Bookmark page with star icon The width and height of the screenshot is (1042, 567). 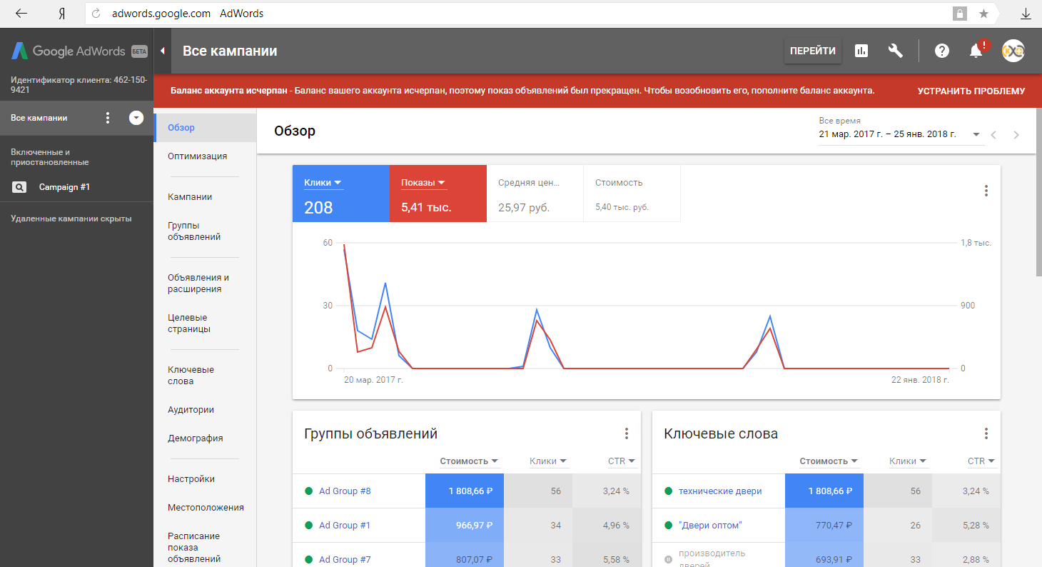983,14
